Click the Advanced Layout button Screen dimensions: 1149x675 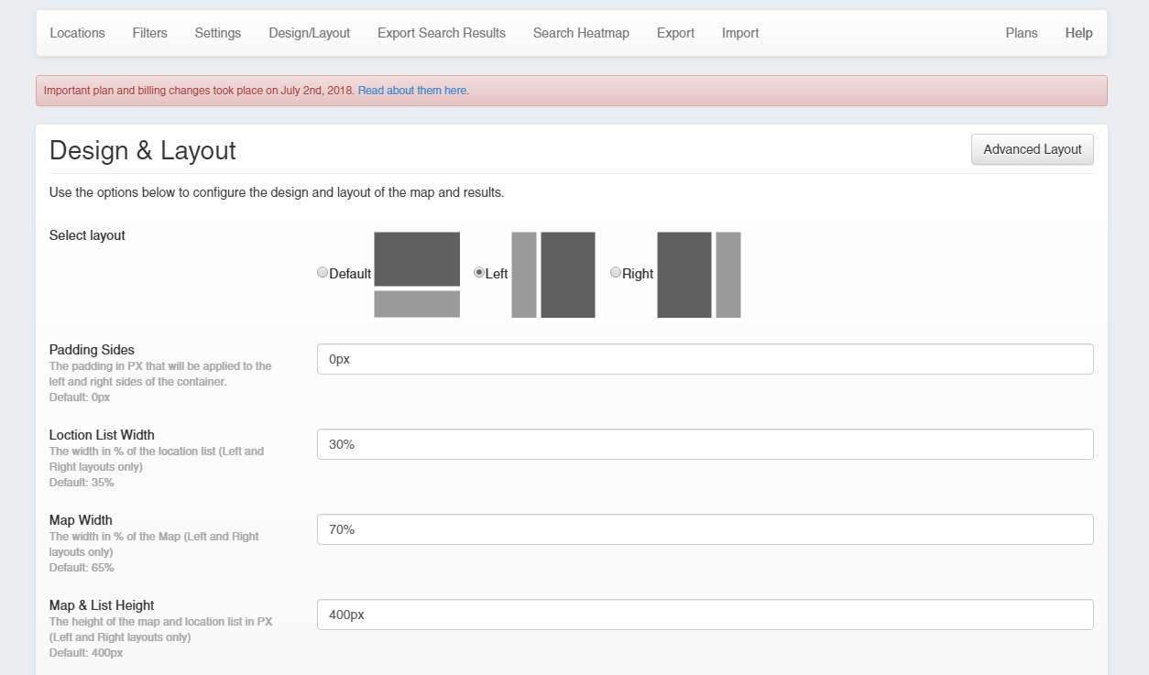coord(1033,149)
